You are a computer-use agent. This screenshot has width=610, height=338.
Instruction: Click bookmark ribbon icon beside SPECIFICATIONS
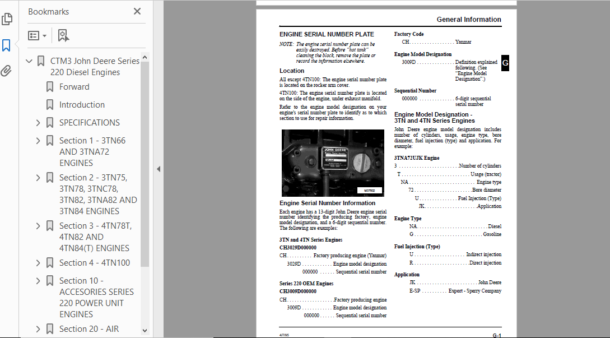coord(50,123)
